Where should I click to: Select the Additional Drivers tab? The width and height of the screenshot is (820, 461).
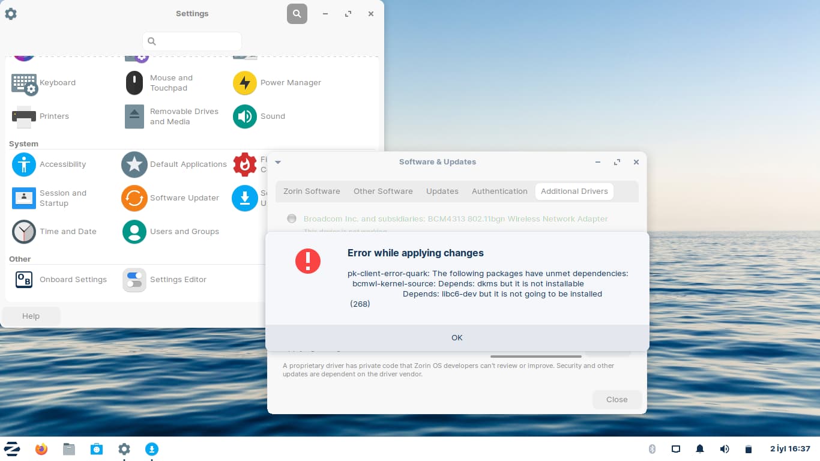[574, 191]
